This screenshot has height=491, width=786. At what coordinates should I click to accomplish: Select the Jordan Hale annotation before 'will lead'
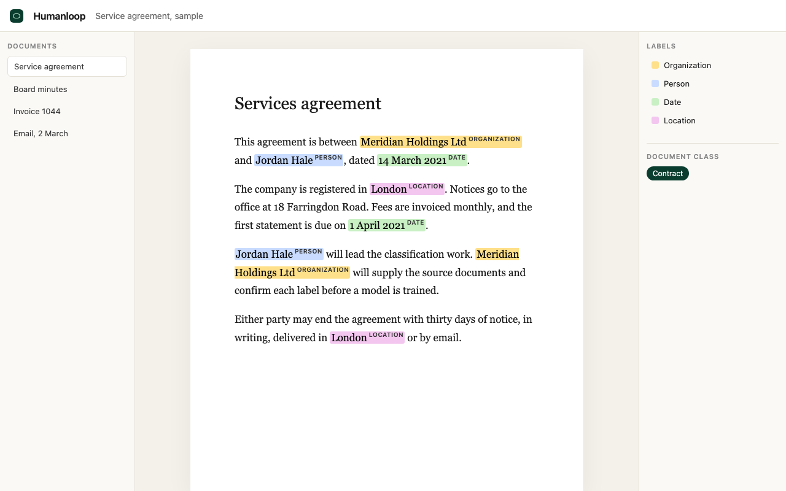coord(279,254)
